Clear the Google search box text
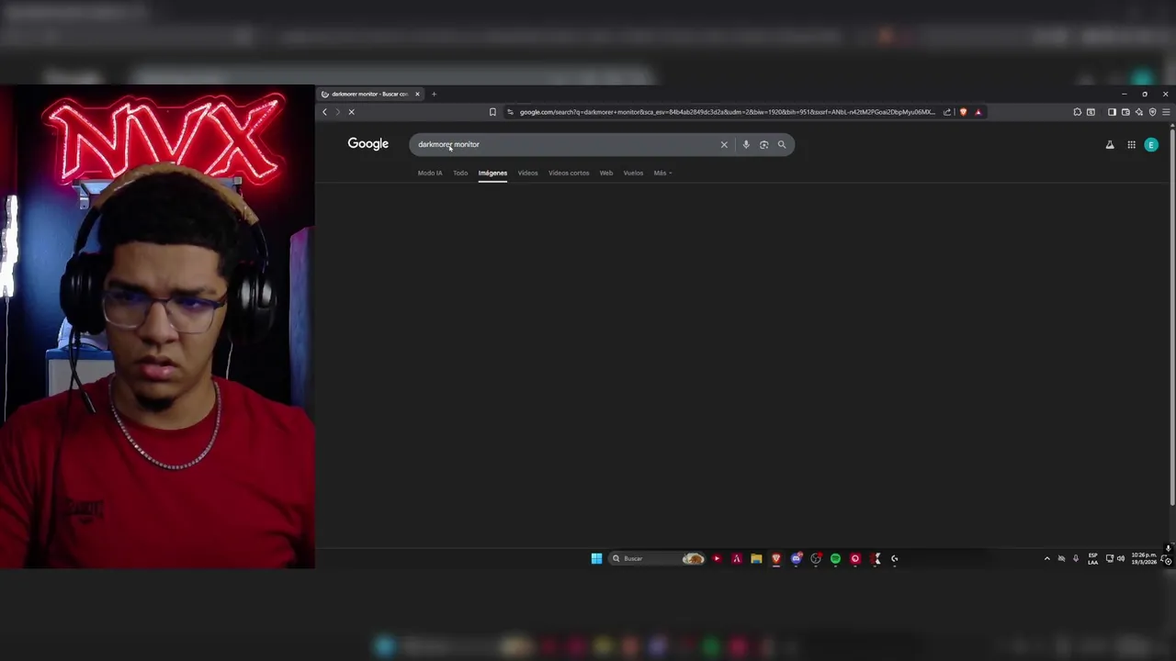This screenshot has width=1176, height=661. click(x=724, y=144)
